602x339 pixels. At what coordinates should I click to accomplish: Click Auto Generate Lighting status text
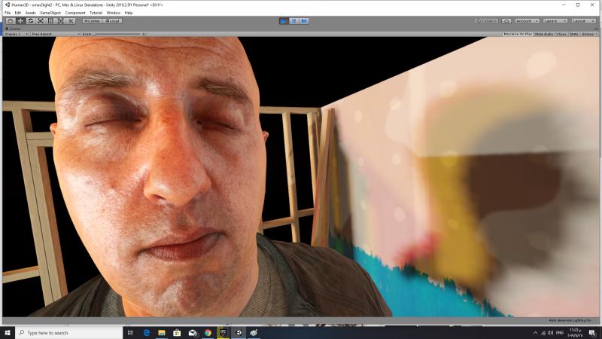pyautogui.click(x=570, y=321)
